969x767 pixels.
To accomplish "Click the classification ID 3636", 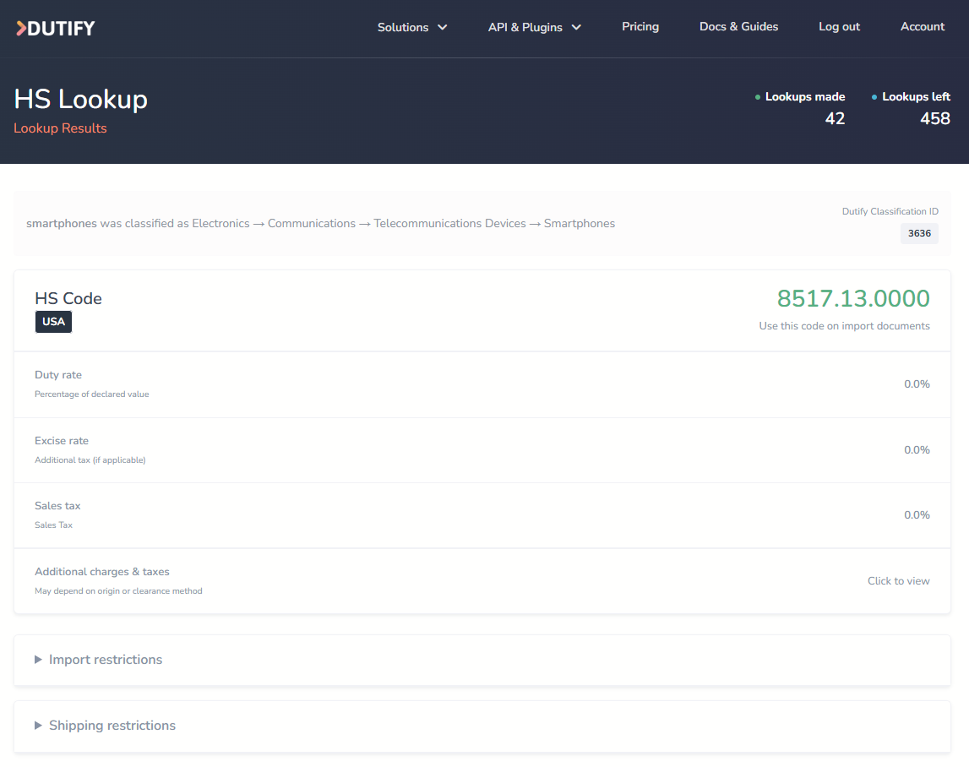I will [919, 234].
